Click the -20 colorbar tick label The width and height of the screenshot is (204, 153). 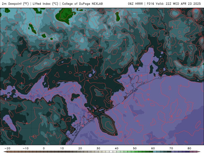(7, 148)
